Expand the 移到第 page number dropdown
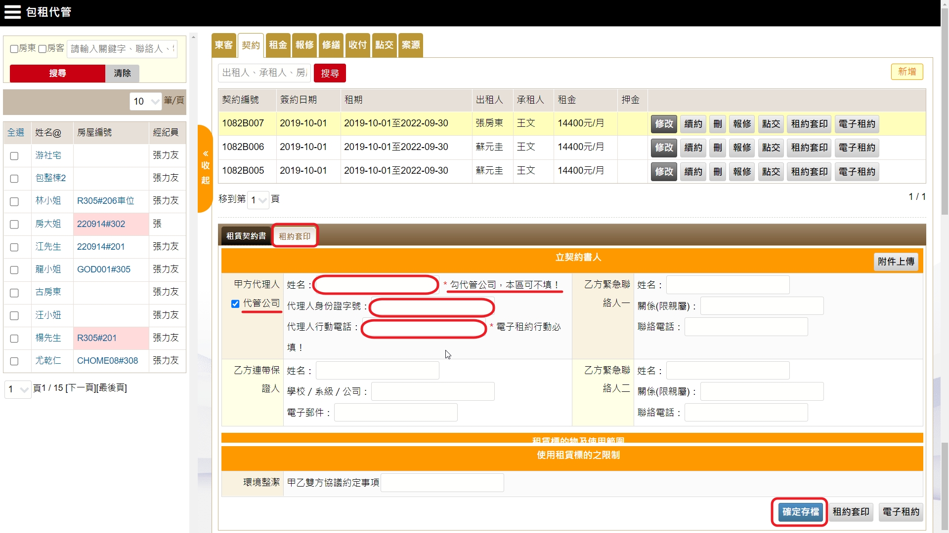Image resolution: width=949 pixels, height=533 pixels. click(258, 200)
